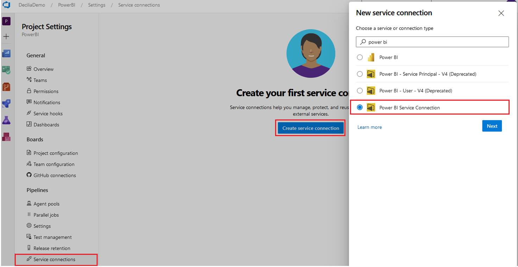The height and width of the screenshot is (267, 518).
Task: Click Service connections in the breadcrumb
Action: 139,5
